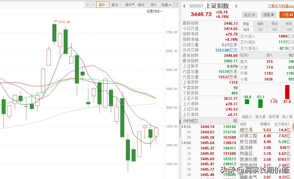Zoom out the K-line chart with minus
Image resolution: width=294 pixels, height=179 pixels.
click(x=93, y=5)
